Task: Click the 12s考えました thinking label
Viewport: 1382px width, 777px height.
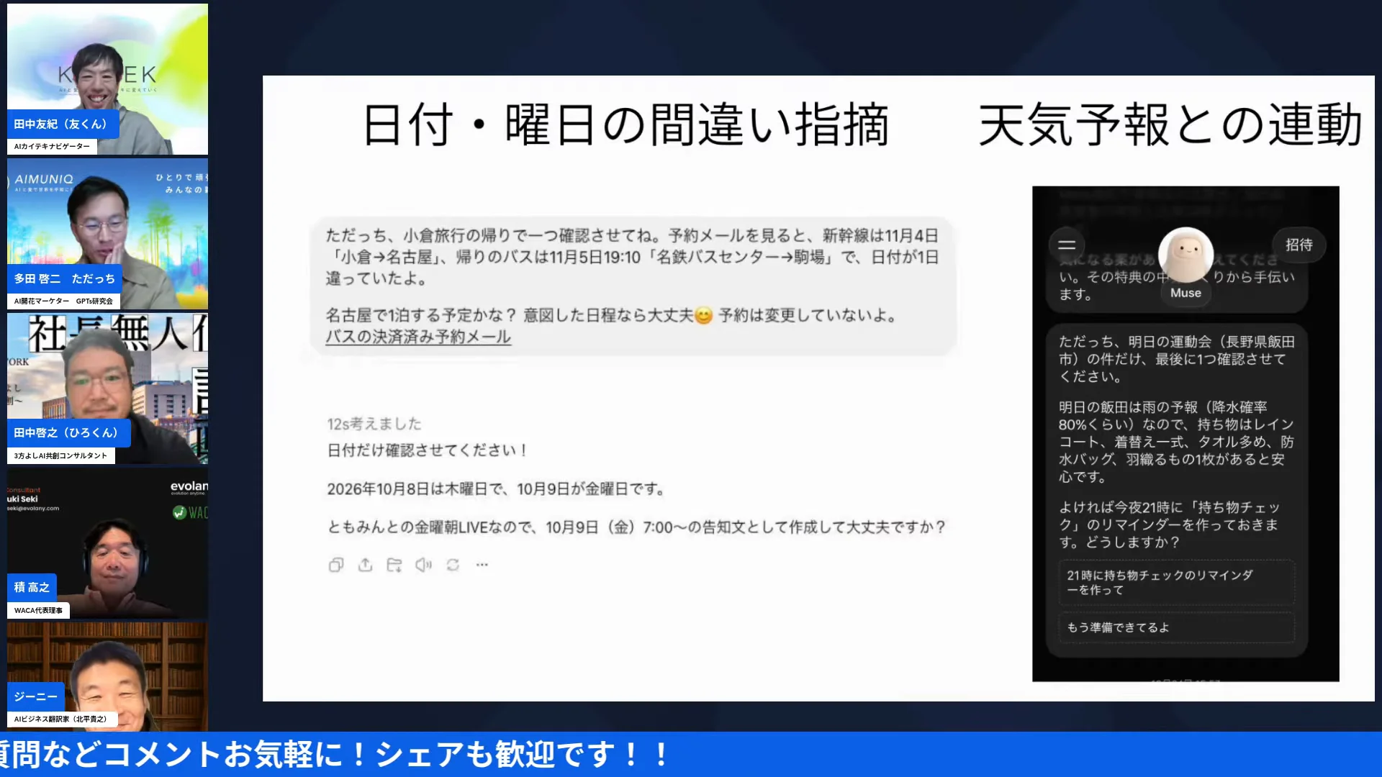Action: click(374, 424)
